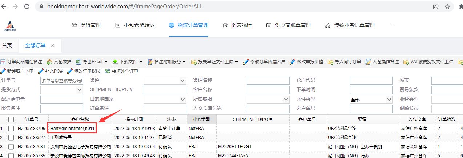463x158 pixels.
Task: Click 新建客户下单 to create an order
Action: 17,71
